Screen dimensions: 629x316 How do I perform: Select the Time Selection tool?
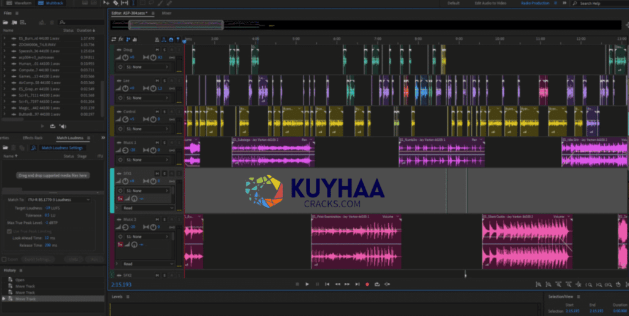(133, 3)
